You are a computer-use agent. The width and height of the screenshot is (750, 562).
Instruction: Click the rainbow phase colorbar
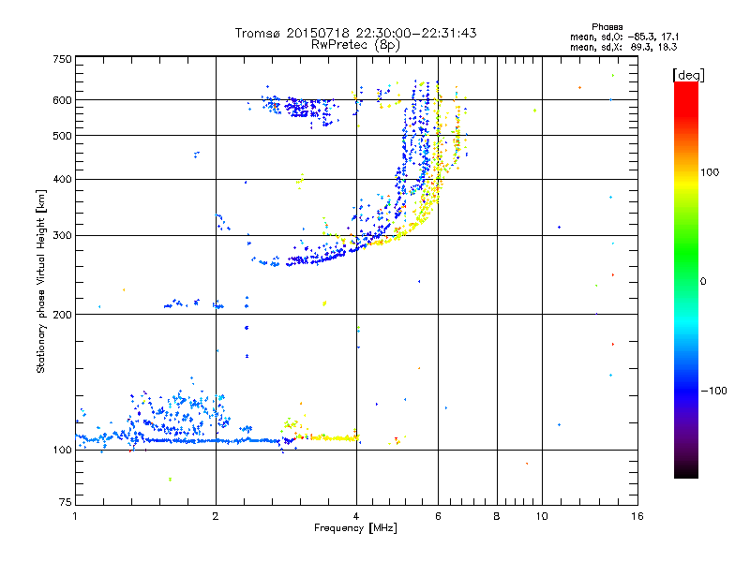click(686, 279)
